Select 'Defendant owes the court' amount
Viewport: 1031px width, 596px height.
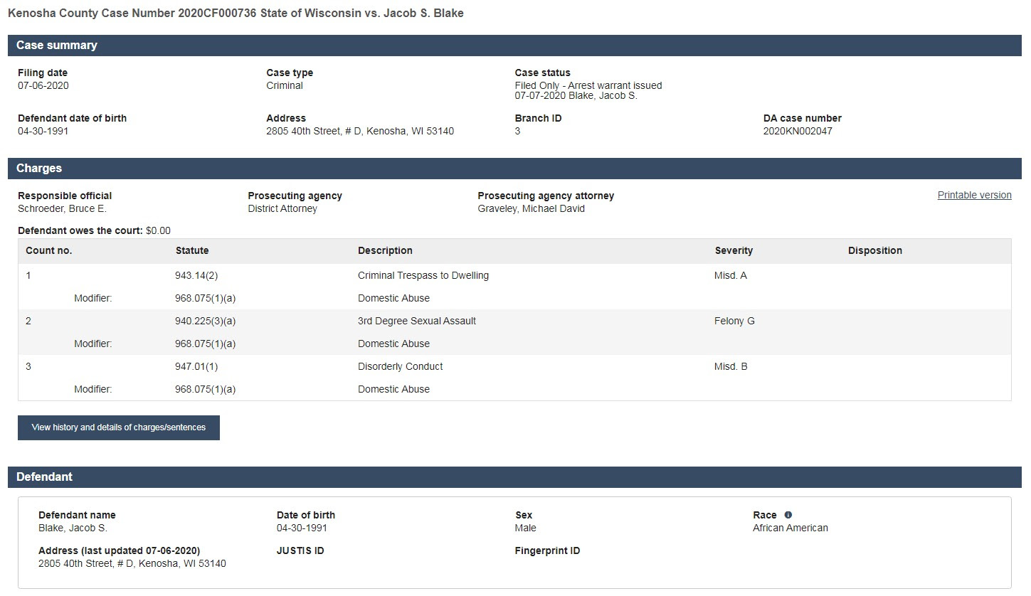pos(158,231)
